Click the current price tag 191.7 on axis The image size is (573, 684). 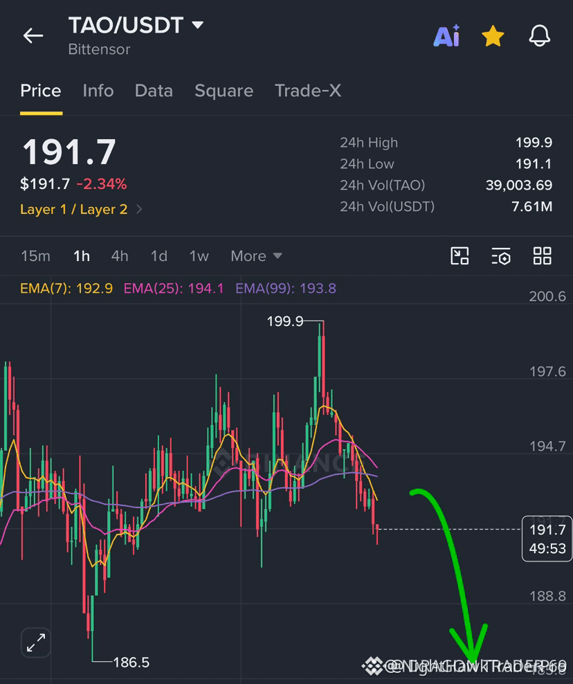(547, 539)
